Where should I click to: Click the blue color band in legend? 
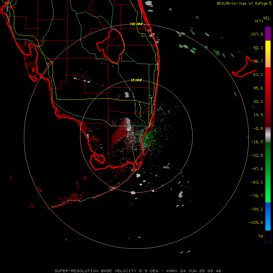(x=268, y=216)
